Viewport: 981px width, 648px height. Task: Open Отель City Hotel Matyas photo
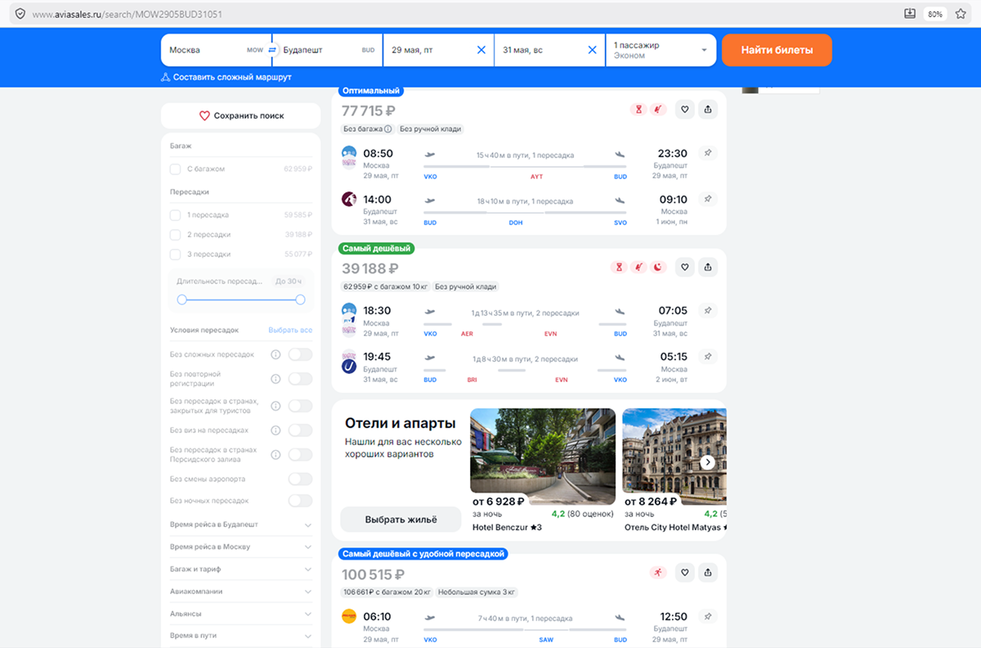674,457
